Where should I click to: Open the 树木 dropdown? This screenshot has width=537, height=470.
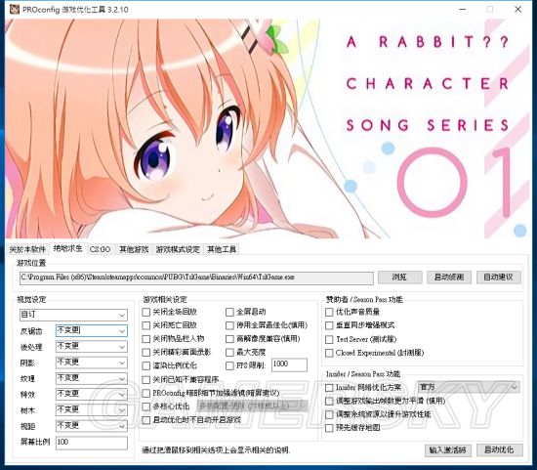[92, 410]
